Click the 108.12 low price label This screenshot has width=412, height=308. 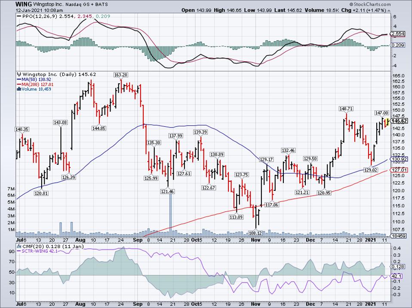click(x=255, y=233)
